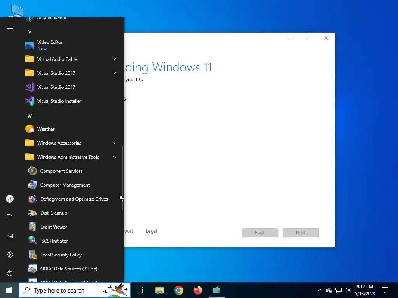Open Video Editor app icon
Screen dimensions: 398x298
pyautogui.click(x=30, y=45)
